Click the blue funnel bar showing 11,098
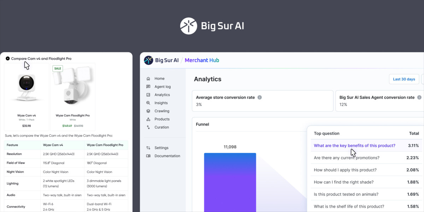The image size is (424, 212). pyautogui.click(x=230, y=182)
